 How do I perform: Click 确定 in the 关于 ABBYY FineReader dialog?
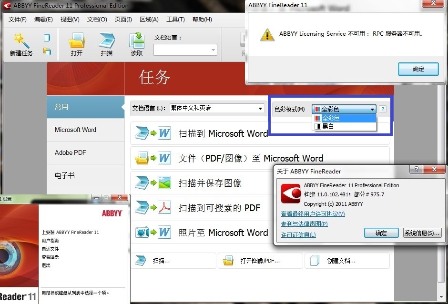381,233
